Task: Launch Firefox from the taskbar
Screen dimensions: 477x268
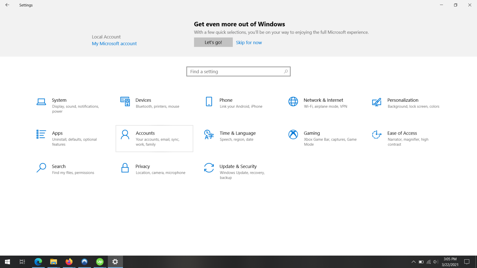Action: (x=69, y=261)
